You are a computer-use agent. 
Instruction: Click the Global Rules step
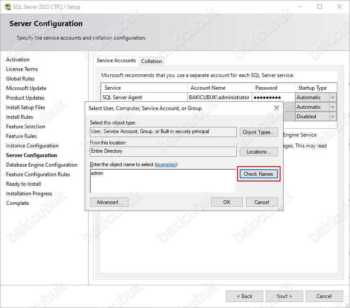20,79
